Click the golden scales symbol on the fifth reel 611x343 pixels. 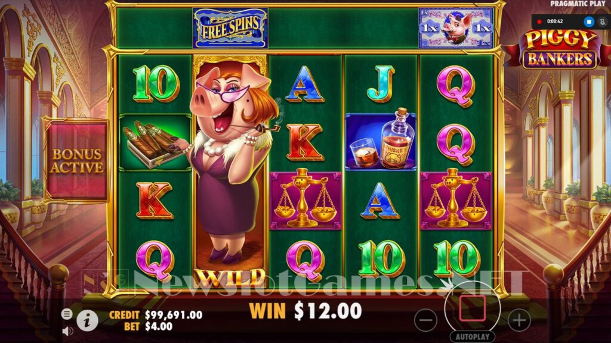tap(456, 201)
